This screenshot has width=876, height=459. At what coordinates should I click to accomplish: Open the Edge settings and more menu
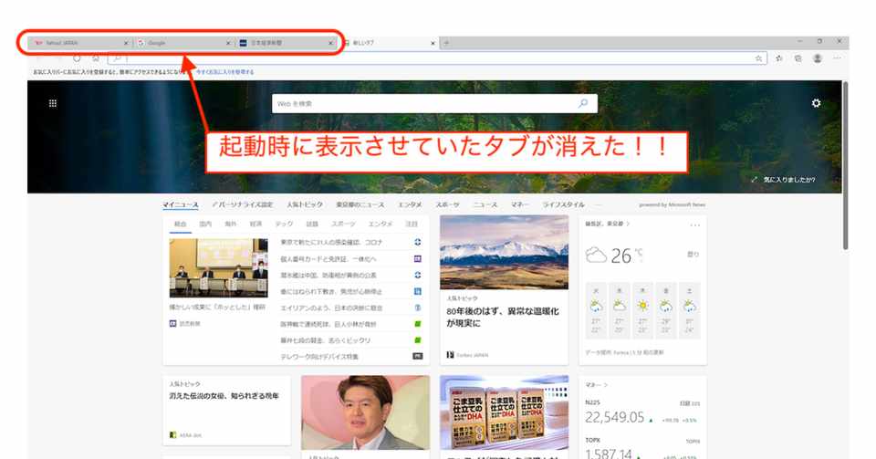[x=837, y=58]
